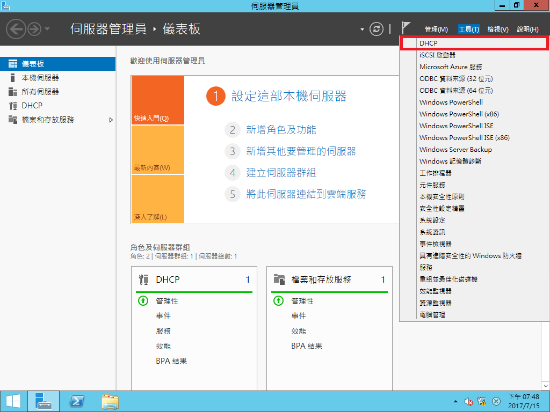Open Windows PowerShell ISE (x86) entry
Image resolution: width=550 pixels, height=412 pixels.
pos(475,138)
